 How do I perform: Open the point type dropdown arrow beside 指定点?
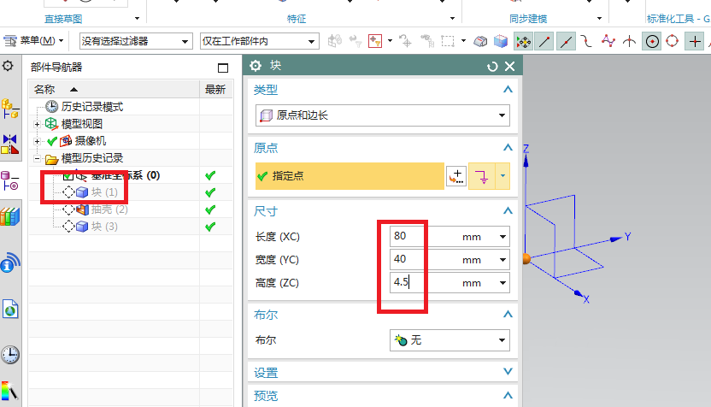pyautogui.click(x=502, y=176)
